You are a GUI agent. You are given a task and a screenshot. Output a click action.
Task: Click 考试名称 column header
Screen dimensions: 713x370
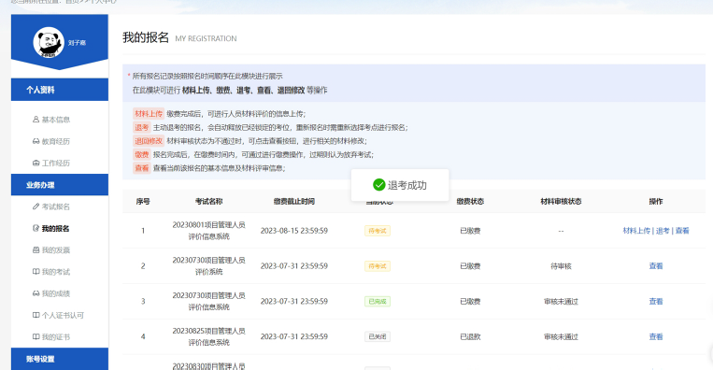[208, 201]
